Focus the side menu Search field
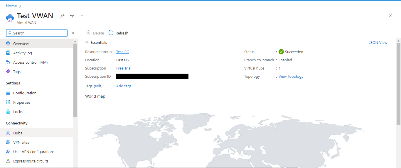401x168 pixels. (x=37, y=33)
